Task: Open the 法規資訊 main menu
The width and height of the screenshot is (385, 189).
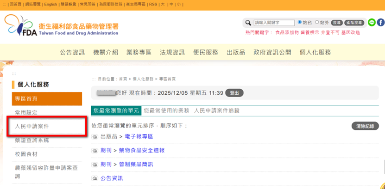Action: click(172, 52)
